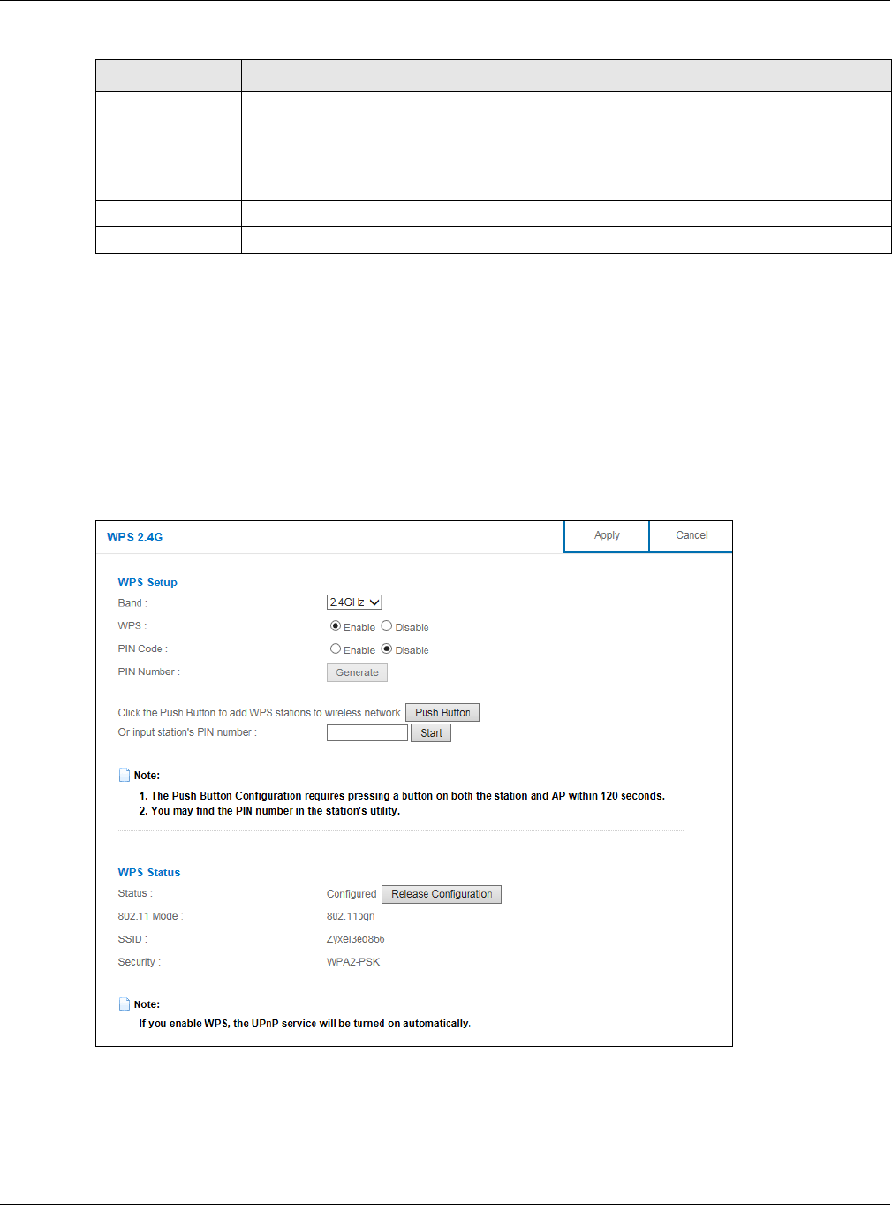Select the WPS Disable radio button
The height and width of the screenshot is (1205, 892).
387,625
